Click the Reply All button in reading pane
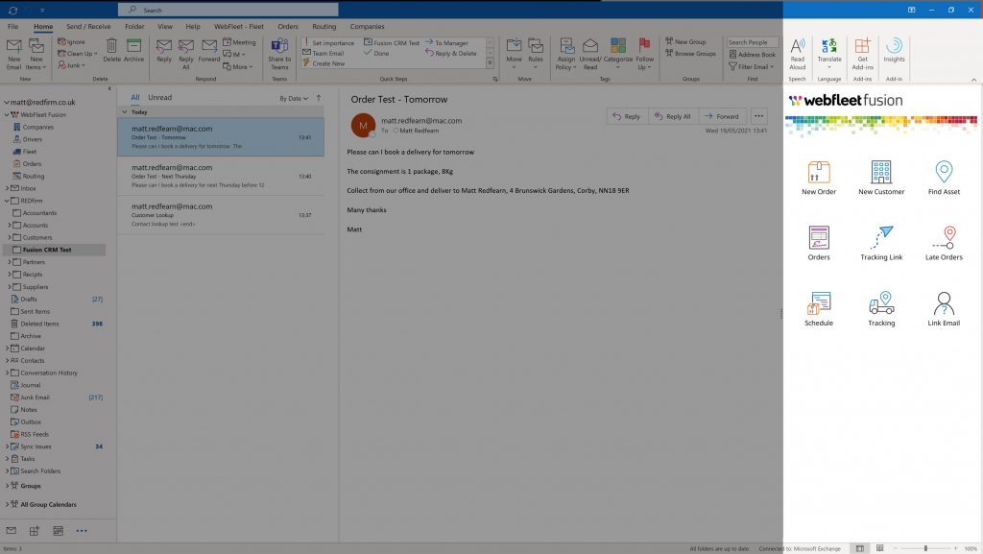The height and width of the screenshot is (554, 983). coord(672,116)
